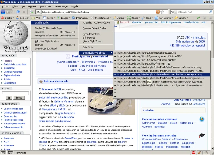Open the Resize toolbar menu
Image resolution: width=214 pixels, height=155 pixels.
[x=133, y=18]
